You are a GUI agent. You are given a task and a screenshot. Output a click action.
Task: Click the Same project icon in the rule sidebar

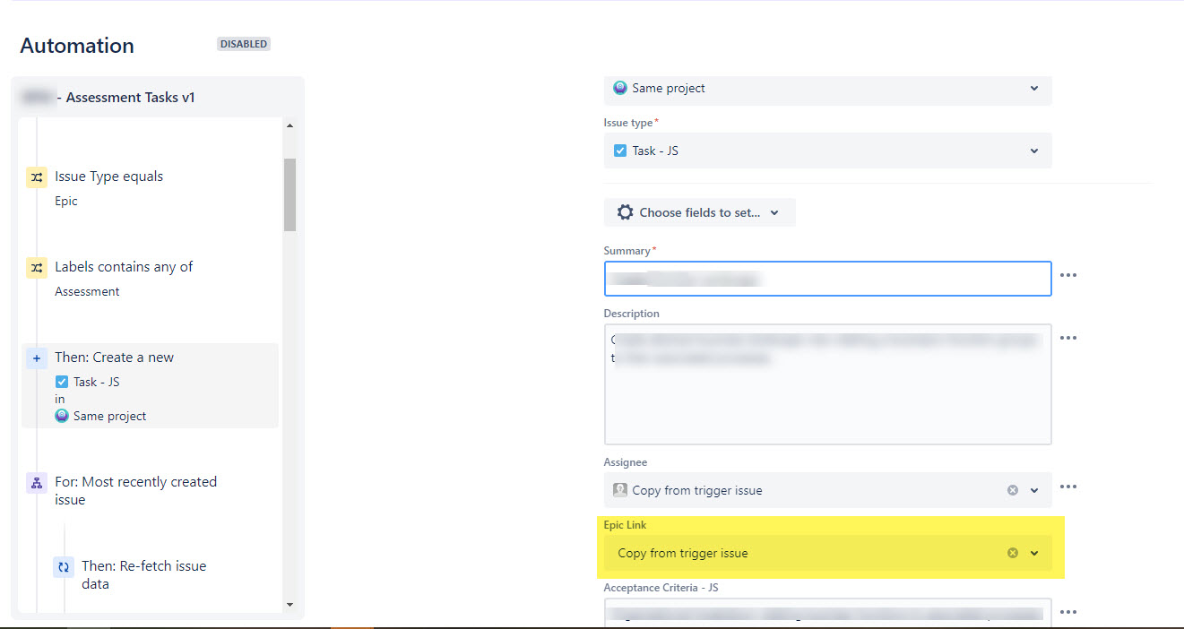62,416
